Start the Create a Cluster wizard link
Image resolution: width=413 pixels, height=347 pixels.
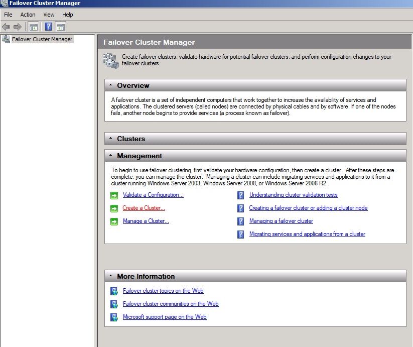144,208
